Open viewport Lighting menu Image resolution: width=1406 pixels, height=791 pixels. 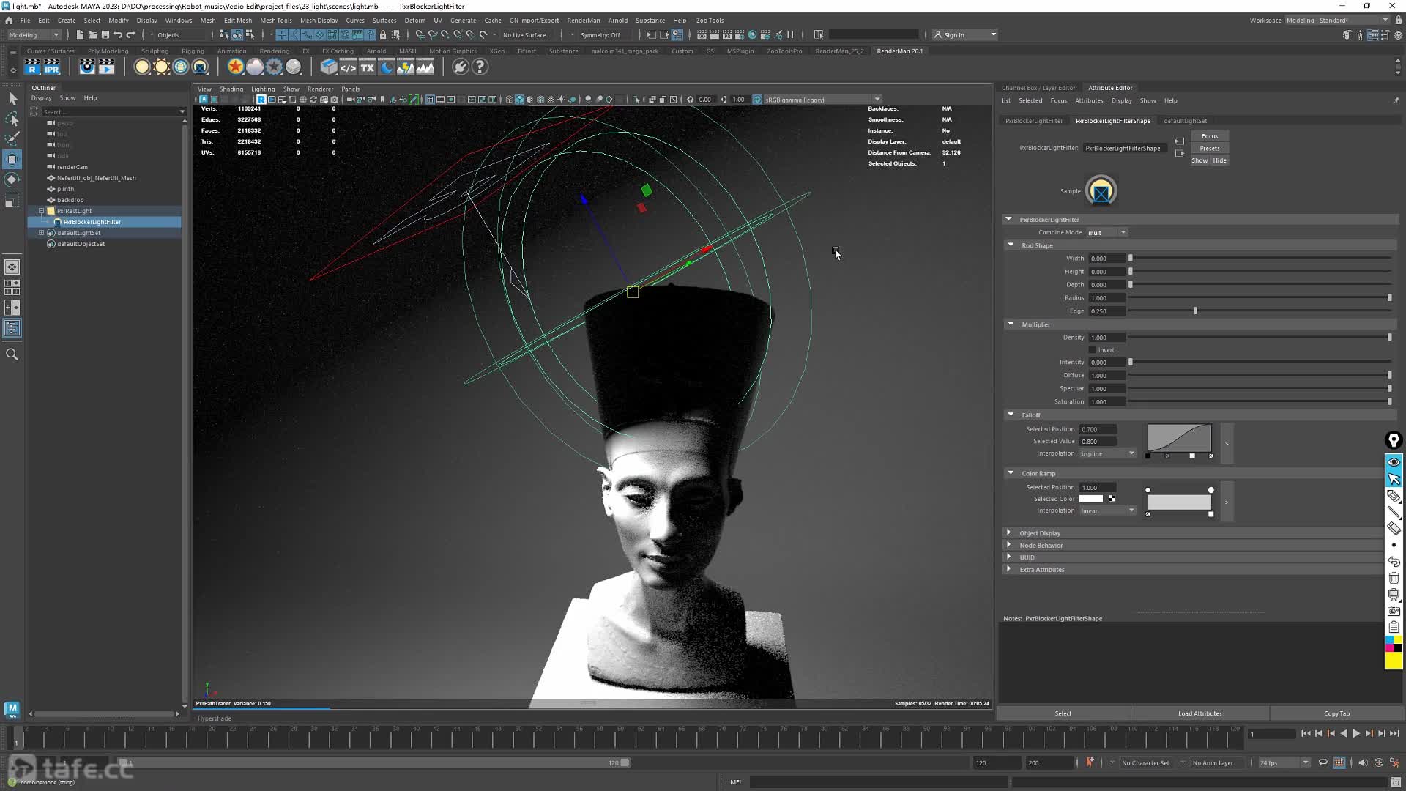(263, 89)
